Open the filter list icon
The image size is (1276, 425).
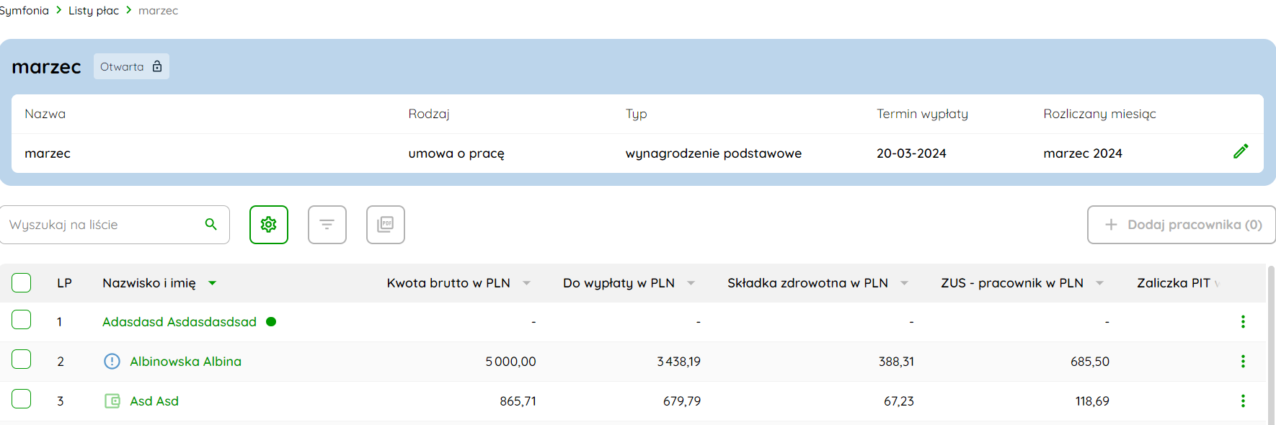pos(327,225)
